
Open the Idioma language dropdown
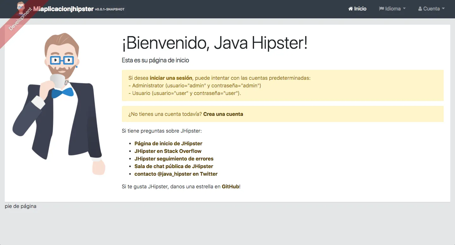point(392,9)
